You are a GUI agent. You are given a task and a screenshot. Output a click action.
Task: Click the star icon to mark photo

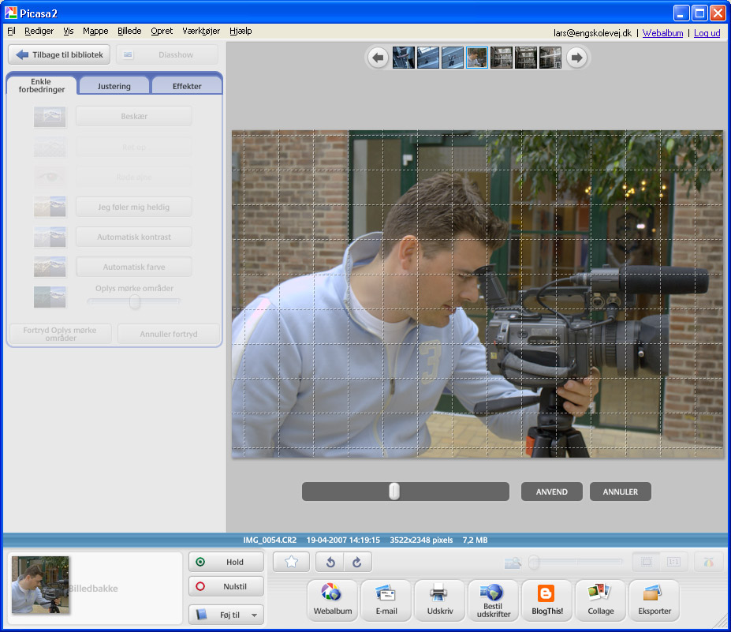pyautogui.click(x=291, y=562)
